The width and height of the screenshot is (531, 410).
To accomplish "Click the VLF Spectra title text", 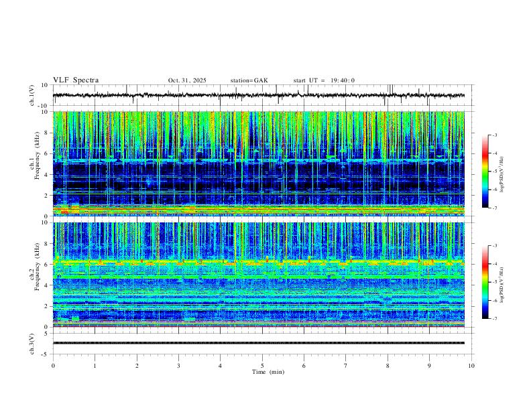I will [x=76, y=80].
